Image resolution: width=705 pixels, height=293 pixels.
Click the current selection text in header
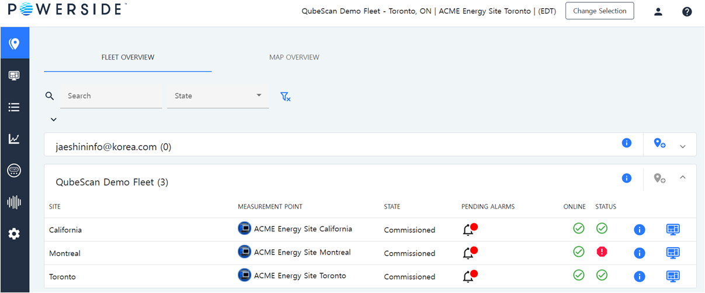tap(429, 11)
